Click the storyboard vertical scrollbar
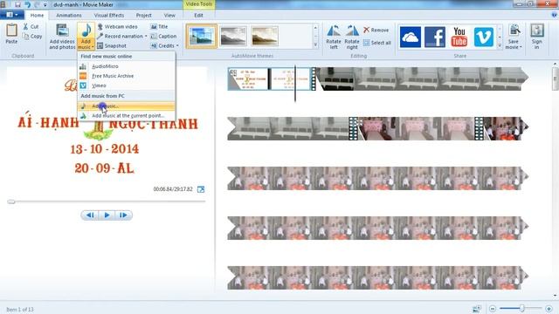Viewport: 559px width, 314px height. 556,80
